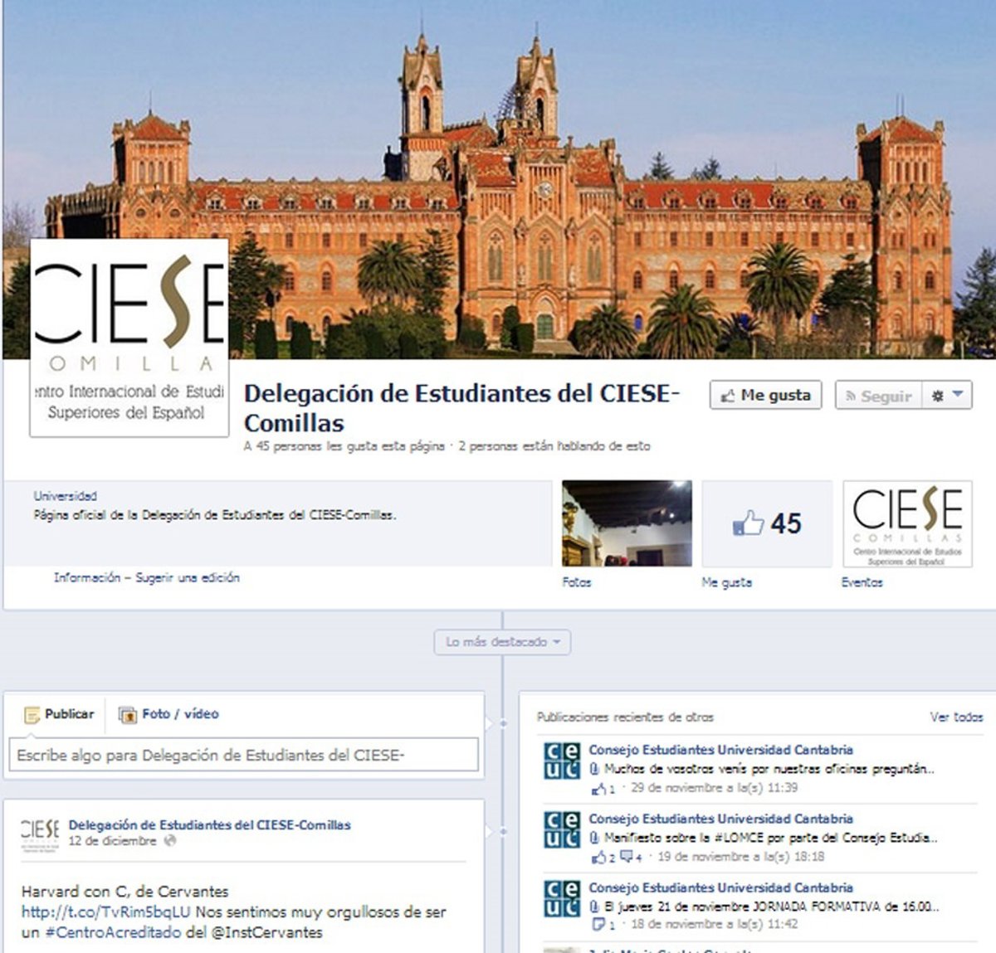Screen dimensions: 996x953
Task: Click Sugerir una edición link
Action: pos(188,578)
